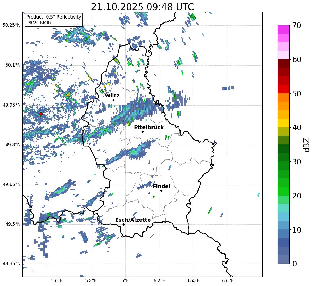Click the 6.4°E longitude label
The width and height of the screenshot is (313, 286).
point(194,281)
